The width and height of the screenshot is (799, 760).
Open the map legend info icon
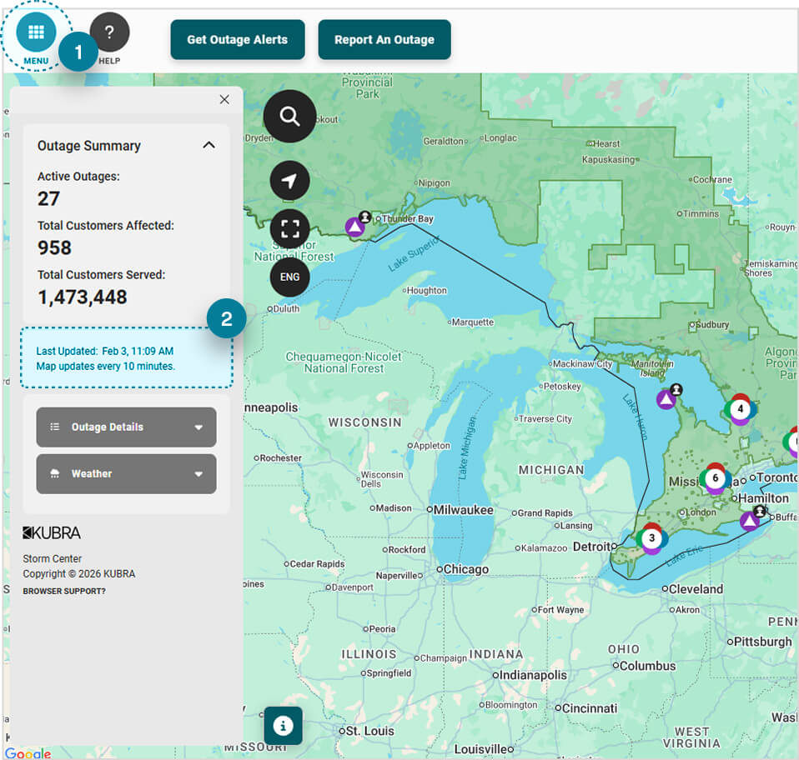pos(283,725)
